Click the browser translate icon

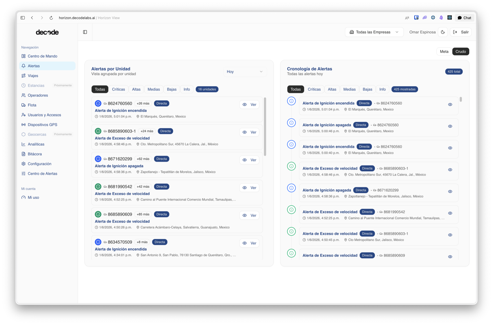[407, 18]
